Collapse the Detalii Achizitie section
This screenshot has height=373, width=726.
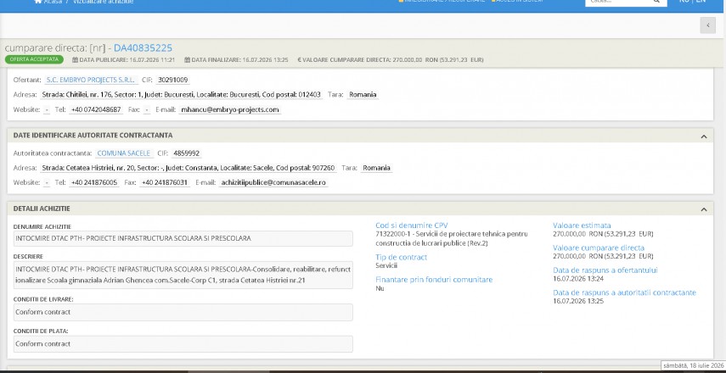tap(704, 209)
